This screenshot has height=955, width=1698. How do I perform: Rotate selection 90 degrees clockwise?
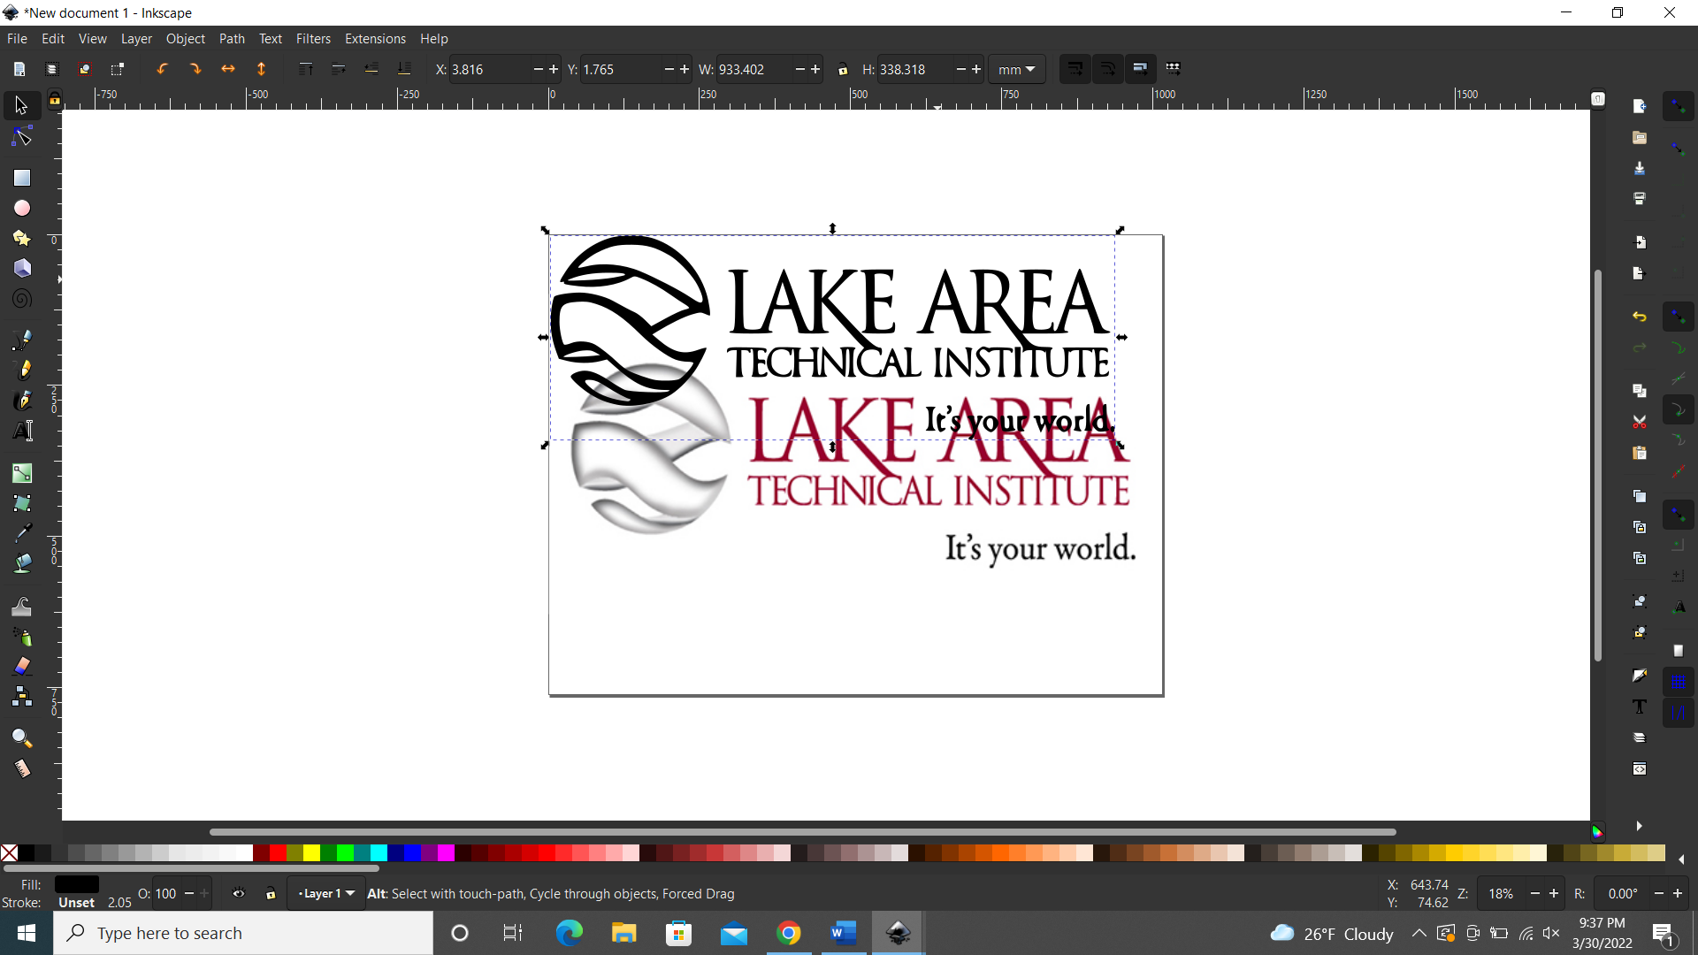[x=195, y=69]
